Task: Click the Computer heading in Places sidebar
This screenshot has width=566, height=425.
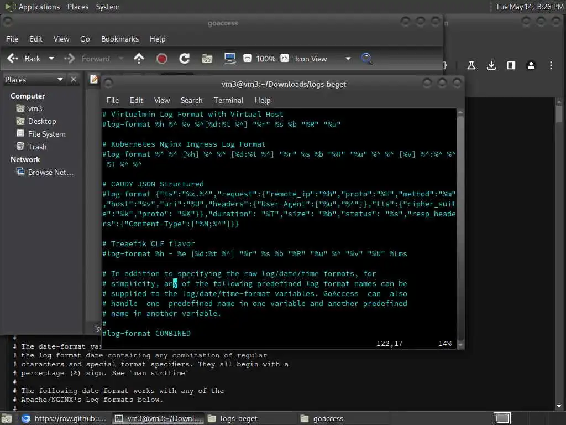Action: [28, 96]
